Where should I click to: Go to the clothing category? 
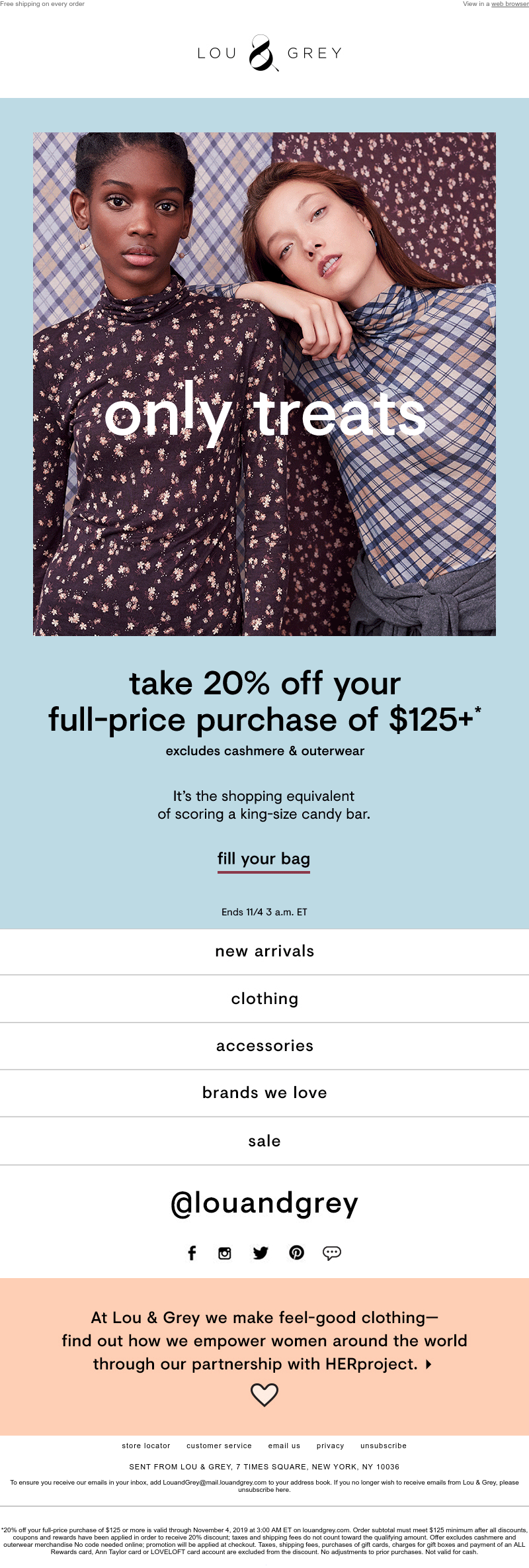[x=264, y=999]
